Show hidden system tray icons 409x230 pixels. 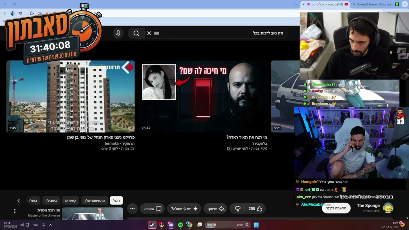pyautogui.click(x=50, y=225)
